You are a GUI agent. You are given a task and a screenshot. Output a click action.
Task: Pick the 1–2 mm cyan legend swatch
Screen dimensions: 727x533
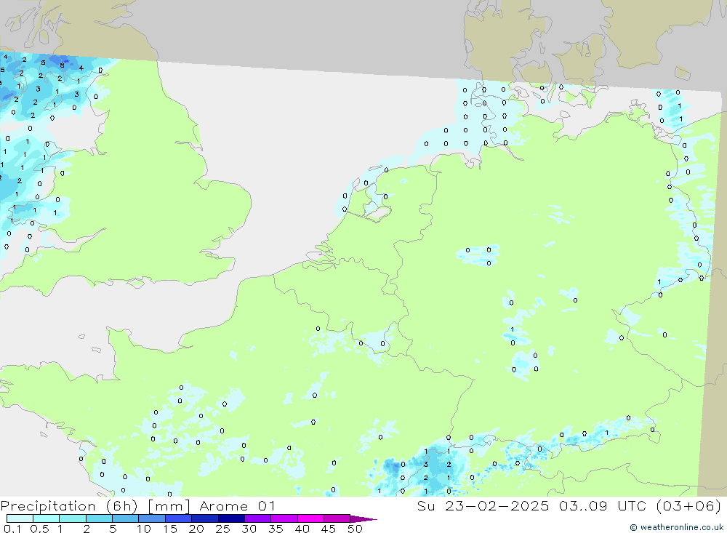[x=73, y=518]
